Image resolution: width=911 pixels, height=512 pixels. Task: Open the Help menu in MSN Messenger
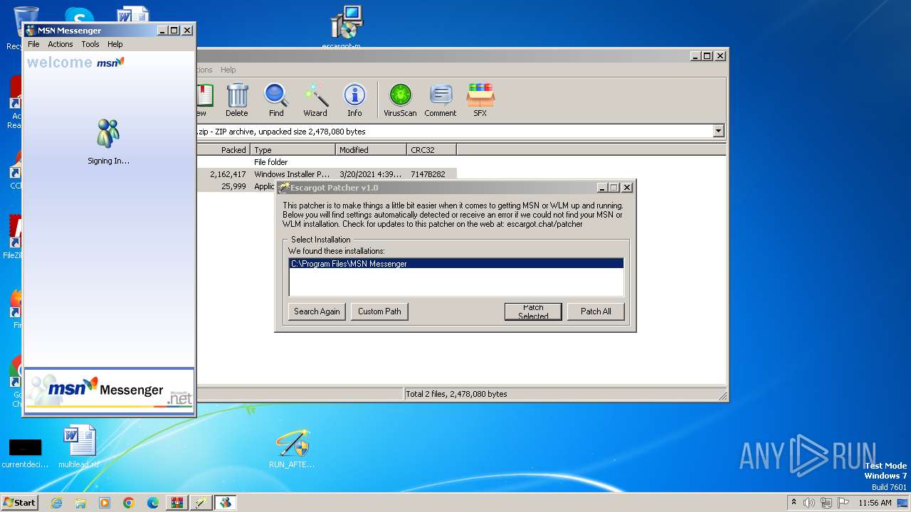coord(115,44)
